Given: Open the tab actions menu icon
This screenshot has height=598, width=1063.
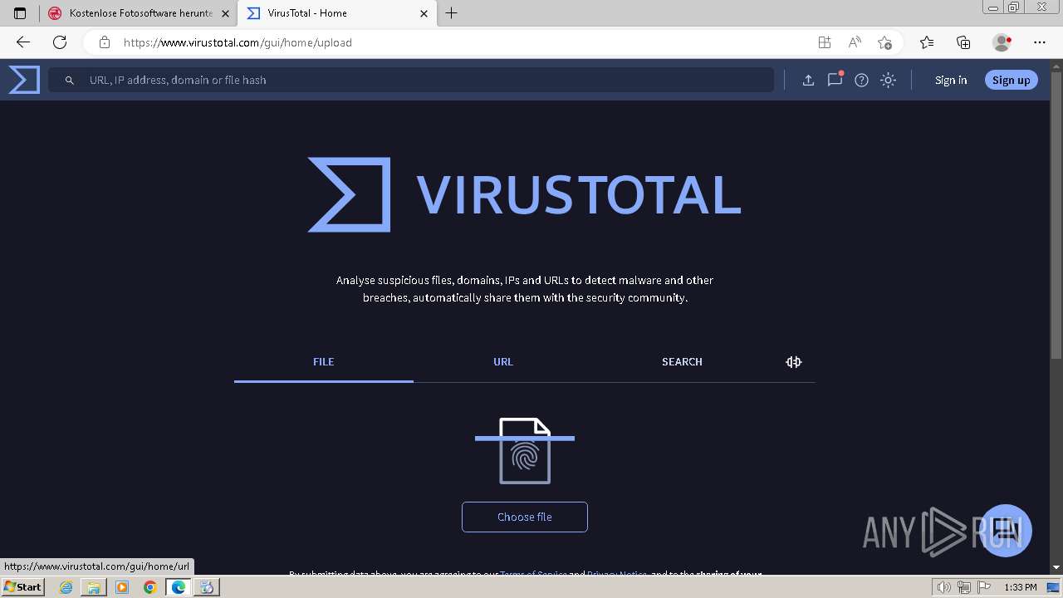Looking at the screenshot, I should [x=20, y=13].
